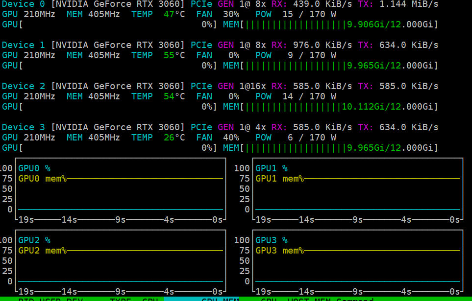Click the 100 axis label on GPU1 chart

click(x=242, y=168)
